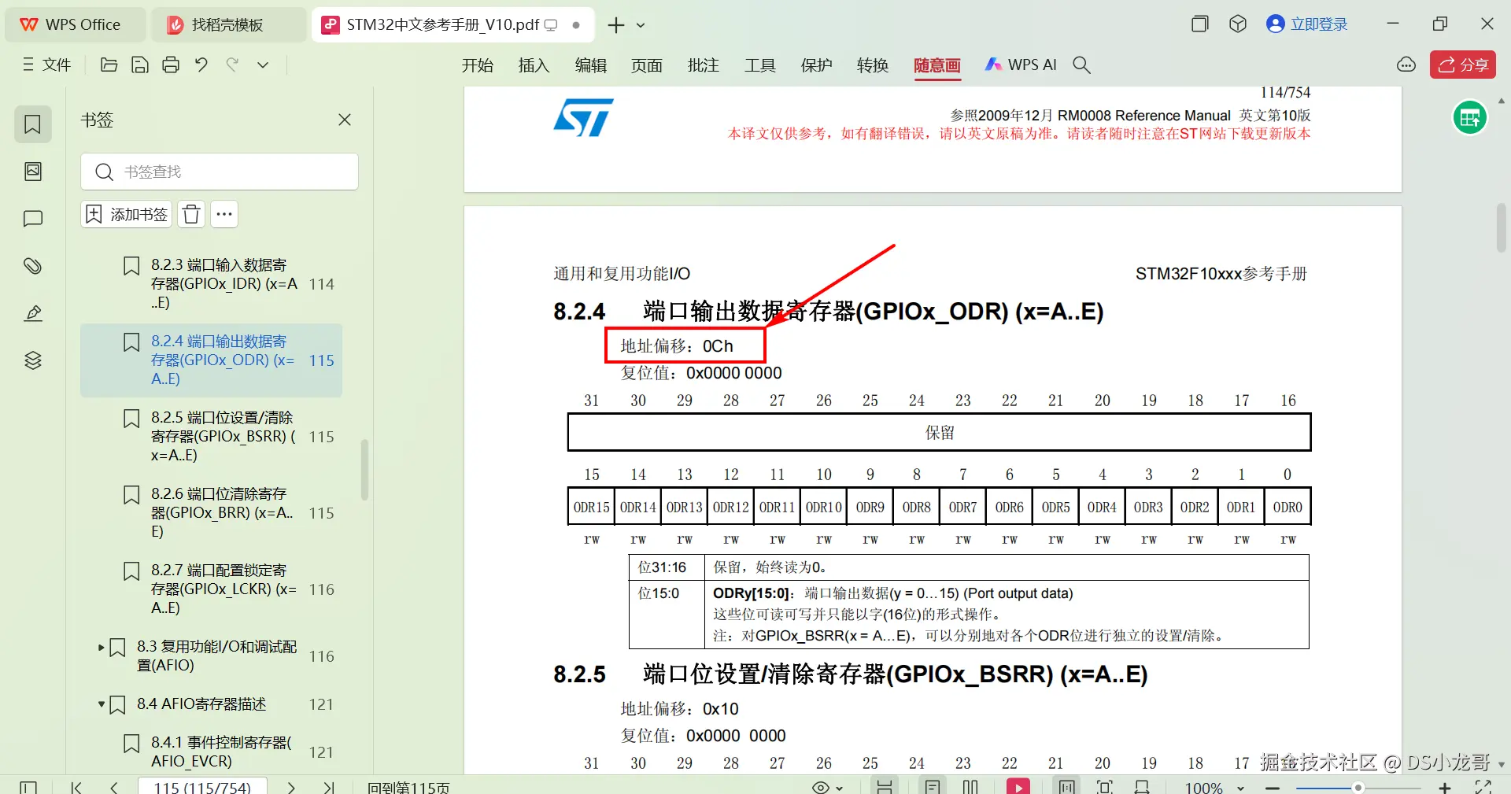The width and height of the screenshot is (1511, 794).
Task: Switch to the 工具 tab
Action: click(x=760, y=65)
